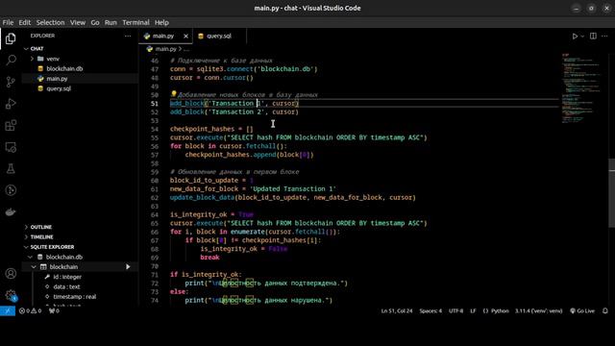
Task: Open Explorer Views and More Actions ellipsis
Action: coord(128,36)
